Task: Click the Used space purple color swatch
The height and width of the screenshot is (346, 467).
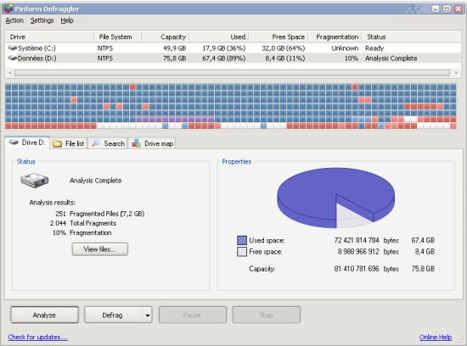Action: (x=242, y=240)
